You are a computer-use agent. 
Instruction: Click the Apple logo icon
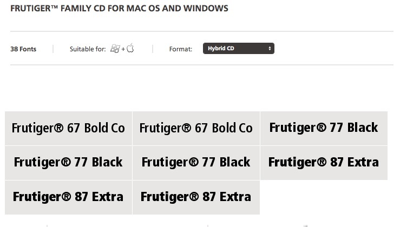coord(130,48)
